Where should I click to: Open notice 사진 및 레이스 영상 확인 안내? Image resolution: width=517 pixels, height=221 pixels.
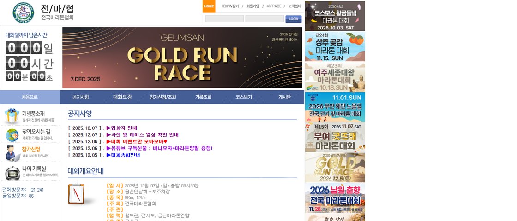(143, 135)
